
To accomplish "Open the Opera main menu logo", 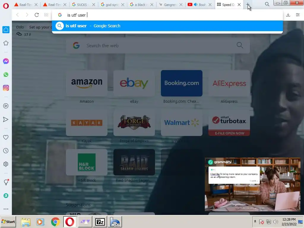I will (x=6, y=6).
